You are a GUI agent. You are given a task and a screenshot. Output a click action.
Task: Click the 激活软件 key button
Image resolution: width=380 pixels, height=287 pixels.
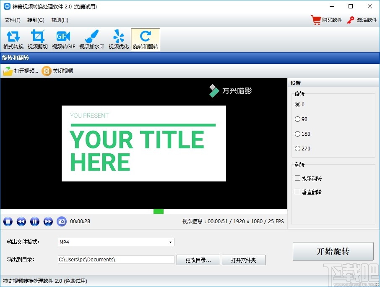click(x=362, y=20)
